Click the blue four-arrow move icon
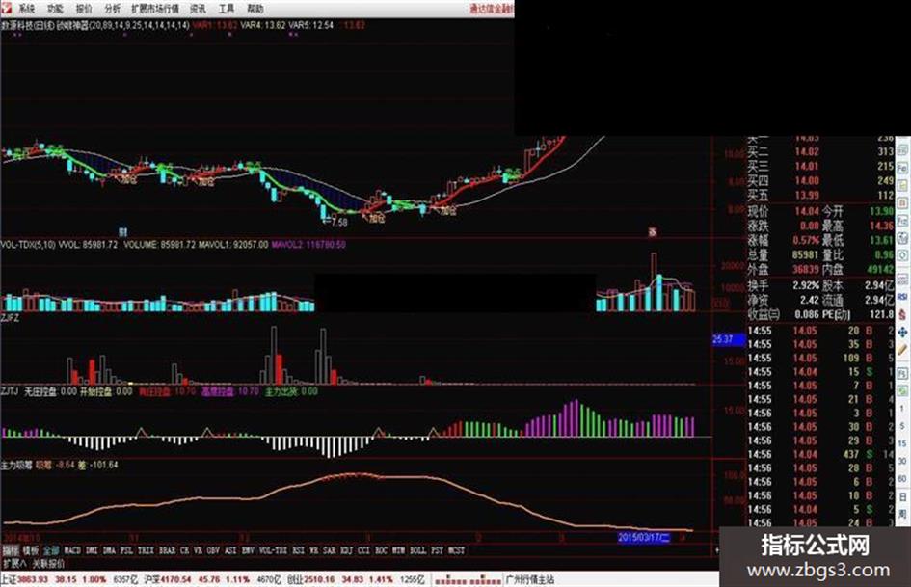The width and height of the screenshot is (911, 587). [x=903, y=333]
